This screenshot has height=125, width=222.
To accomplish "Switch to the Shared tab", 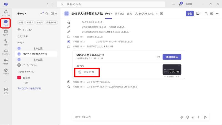I will point(120,14).
